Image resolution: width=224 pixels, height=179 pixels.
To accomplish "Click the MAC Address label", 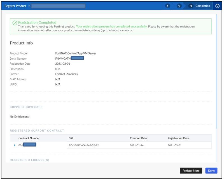I will [x=18, y=79].
